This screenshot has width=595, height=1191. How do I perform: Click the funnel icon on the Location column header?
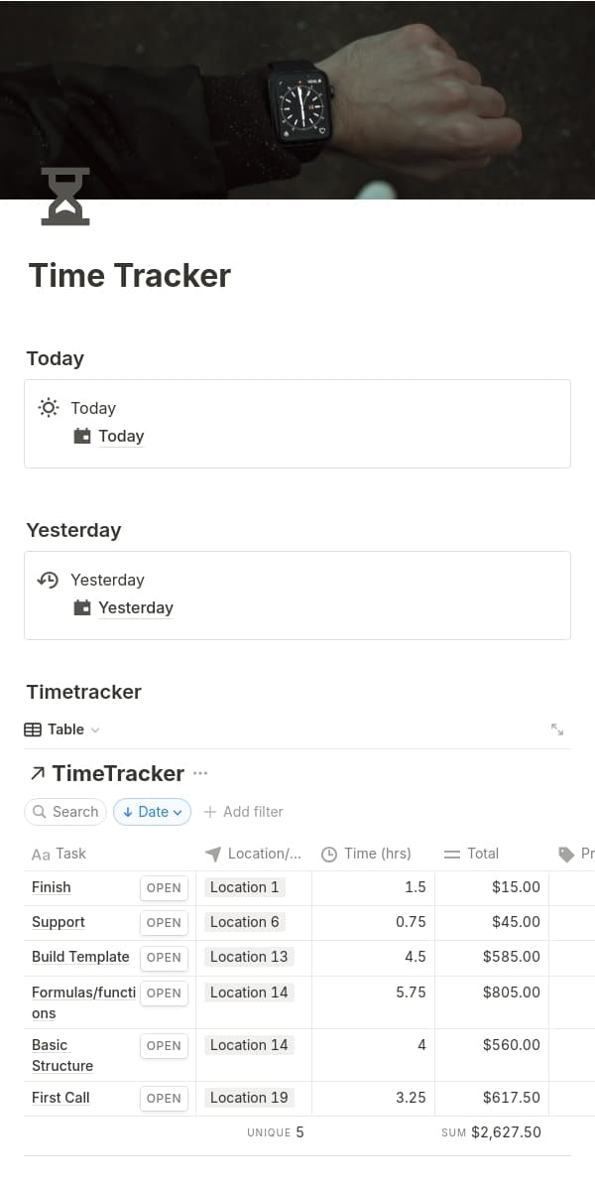[x=211, y=854]
